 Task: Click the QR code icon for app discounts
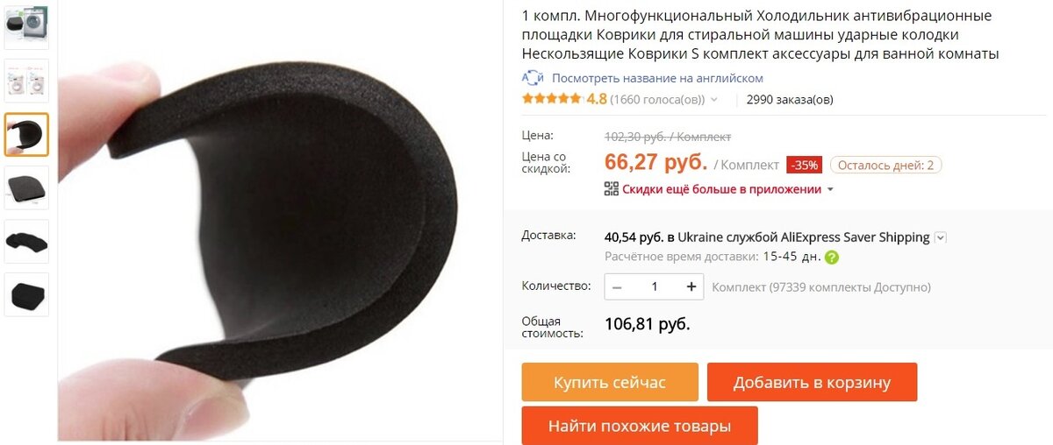coord(612,188)
